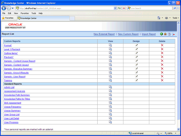Open the User Progress link
The height and width of the screenshot is (136, 181).
click(x=11, y=122)
